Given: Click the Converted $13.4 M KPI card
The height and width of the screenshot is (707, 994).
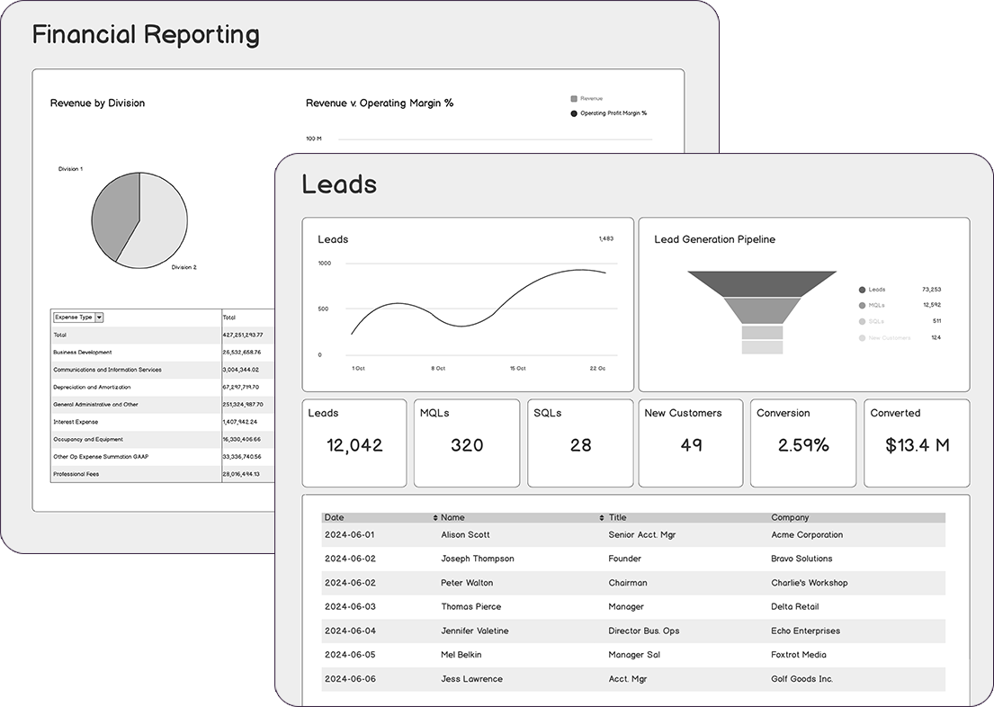Looking at the screenshot, I should click(916, 442).
